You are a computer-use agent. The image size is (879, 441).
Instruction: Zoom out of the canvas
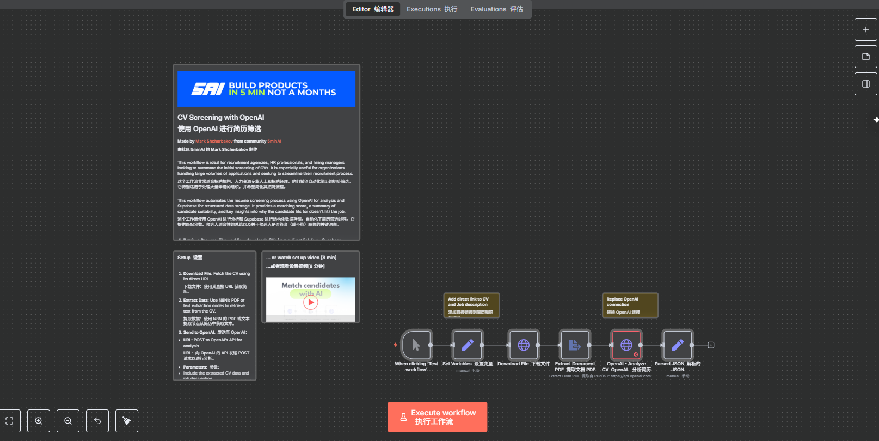click(68, 421)
